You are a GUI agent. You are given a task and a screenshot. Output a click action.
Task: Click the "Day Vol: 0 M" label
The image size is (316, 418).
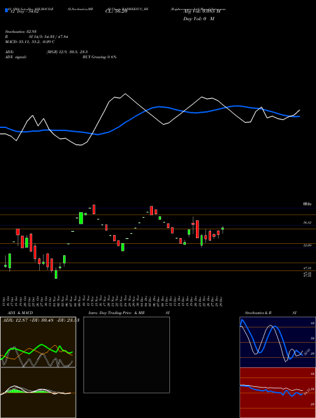(x=198, y=19)
